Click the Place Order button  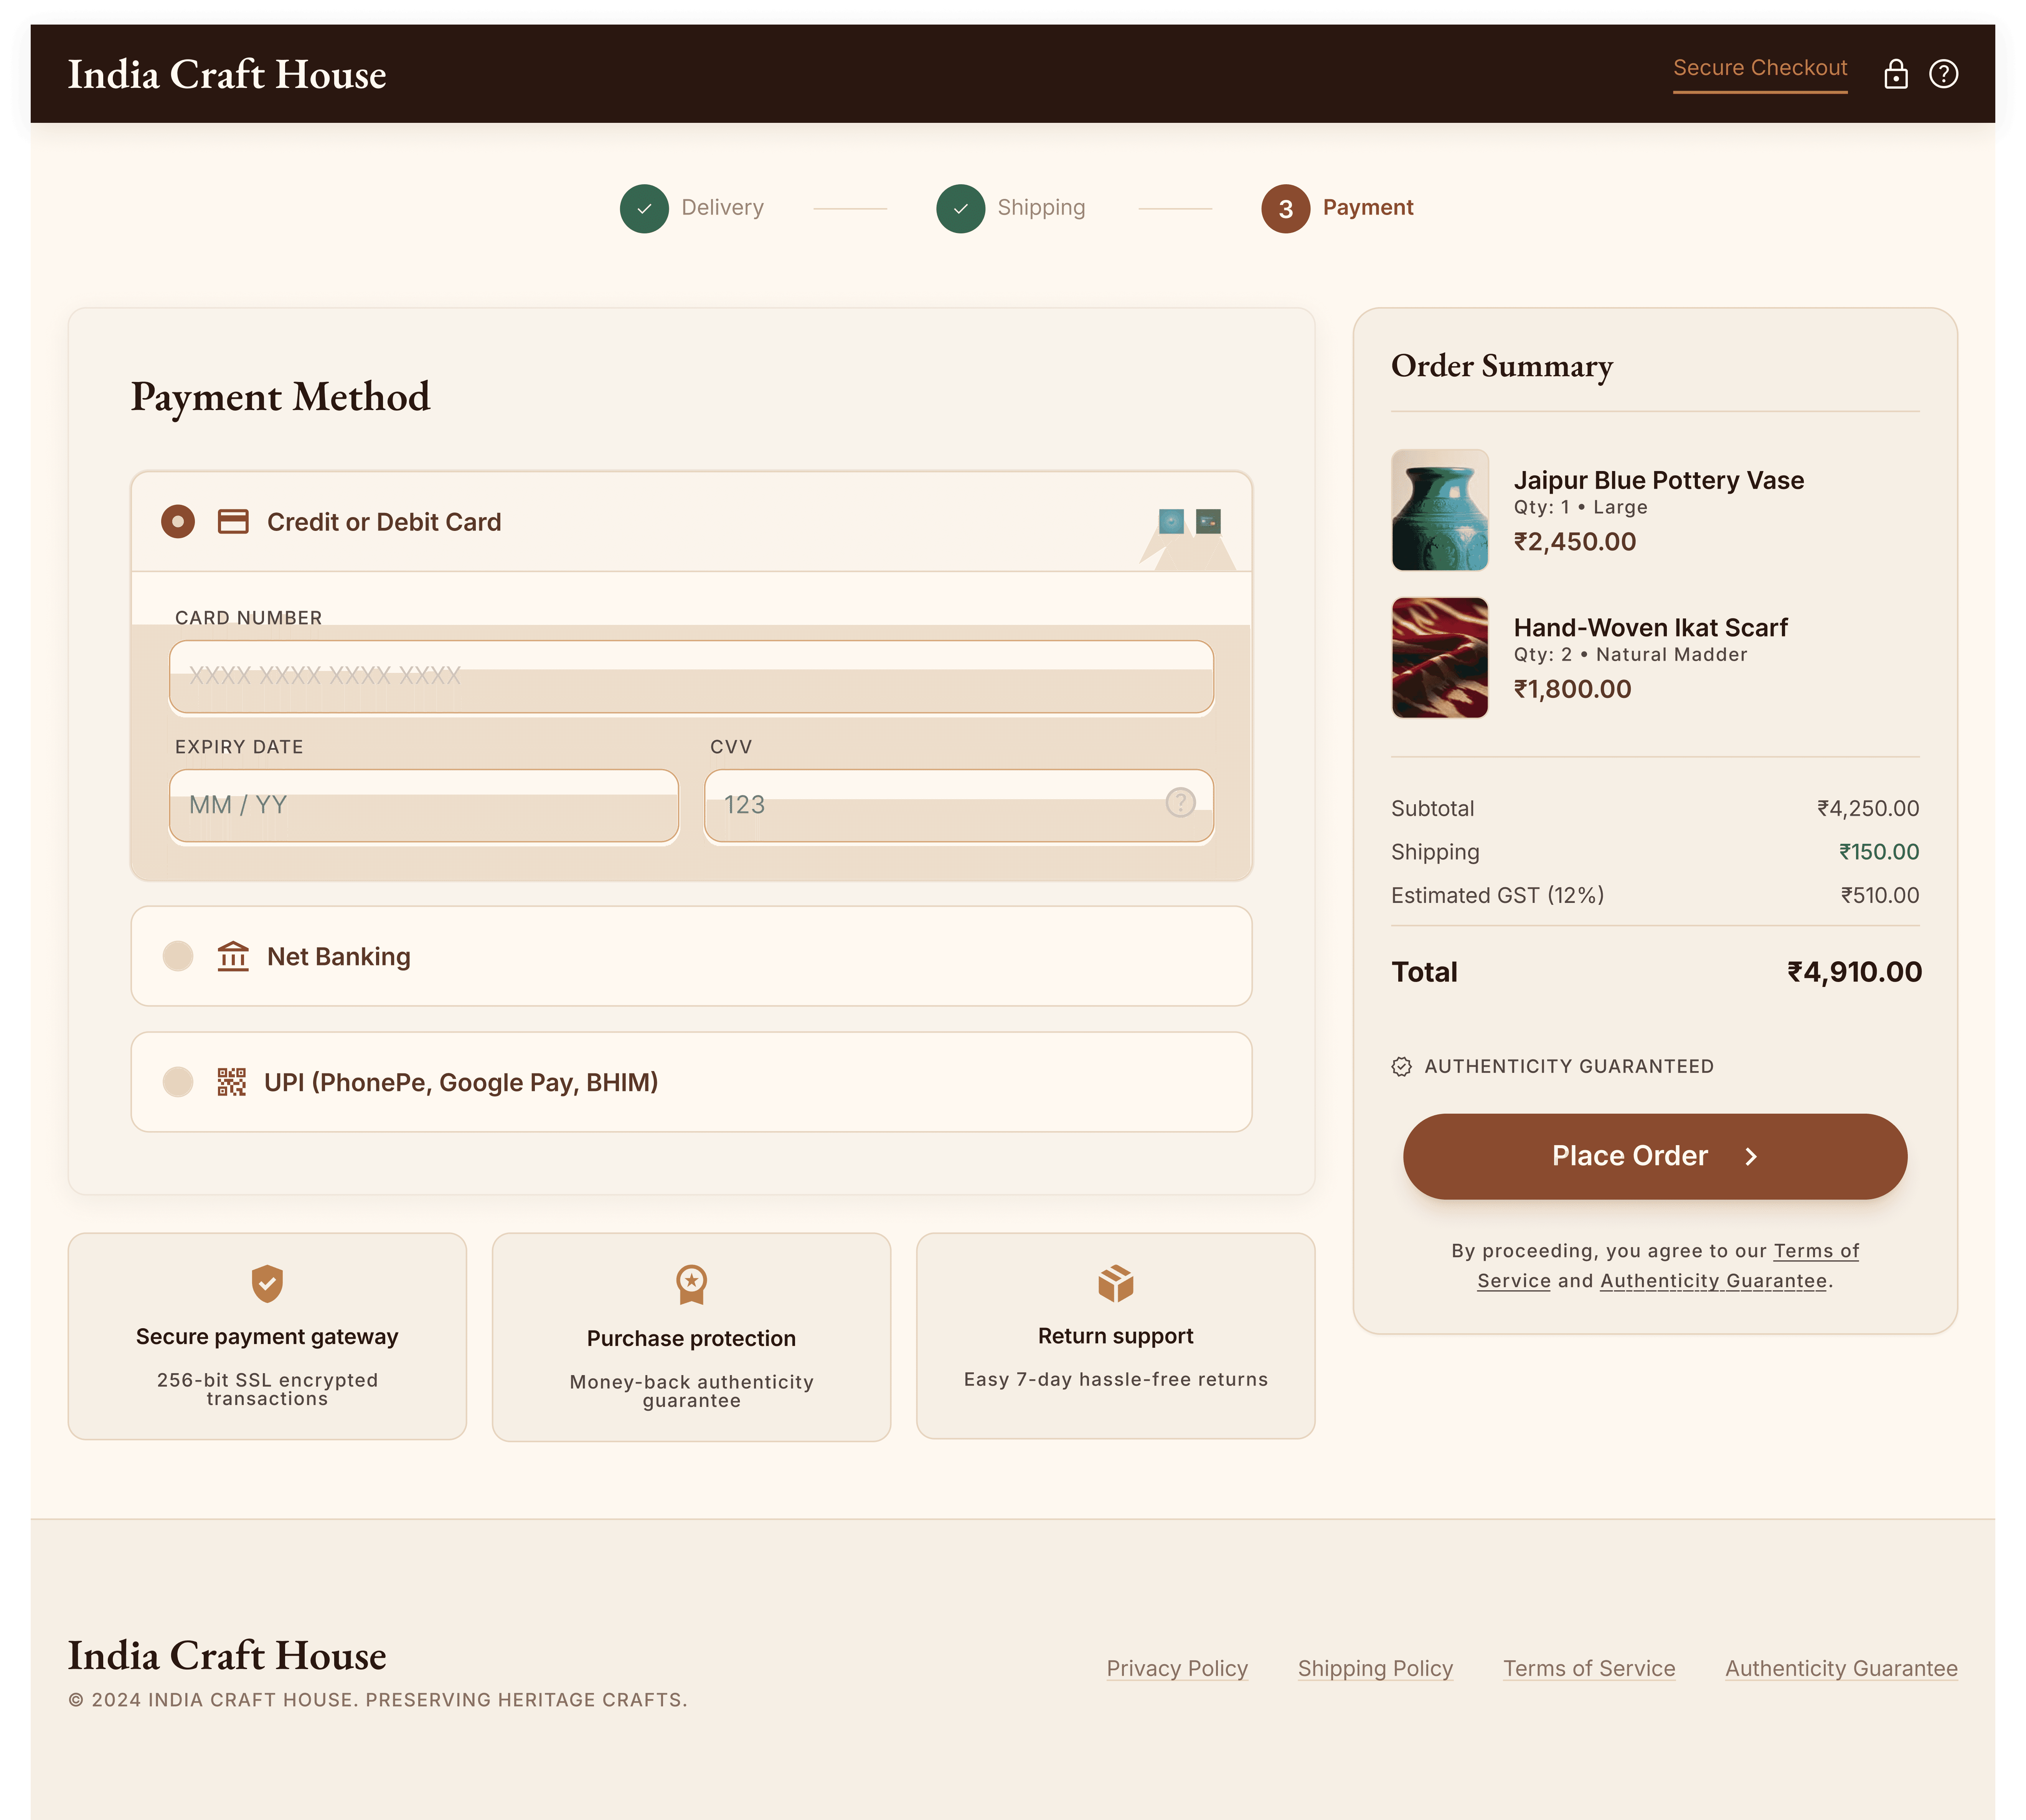click(1655, 1157)
